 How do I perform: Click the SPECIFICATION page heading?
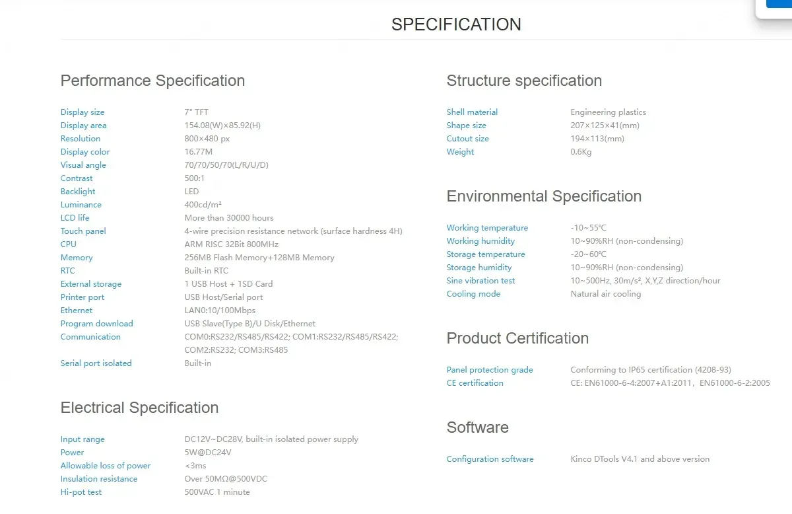(x=456, y=24)
